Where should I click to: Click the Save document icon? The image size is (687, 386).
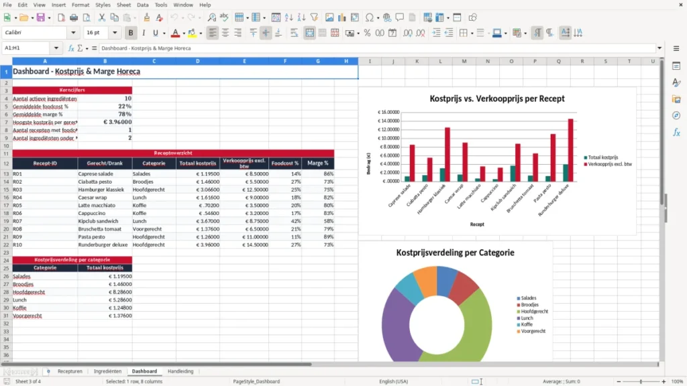[41, 17]
